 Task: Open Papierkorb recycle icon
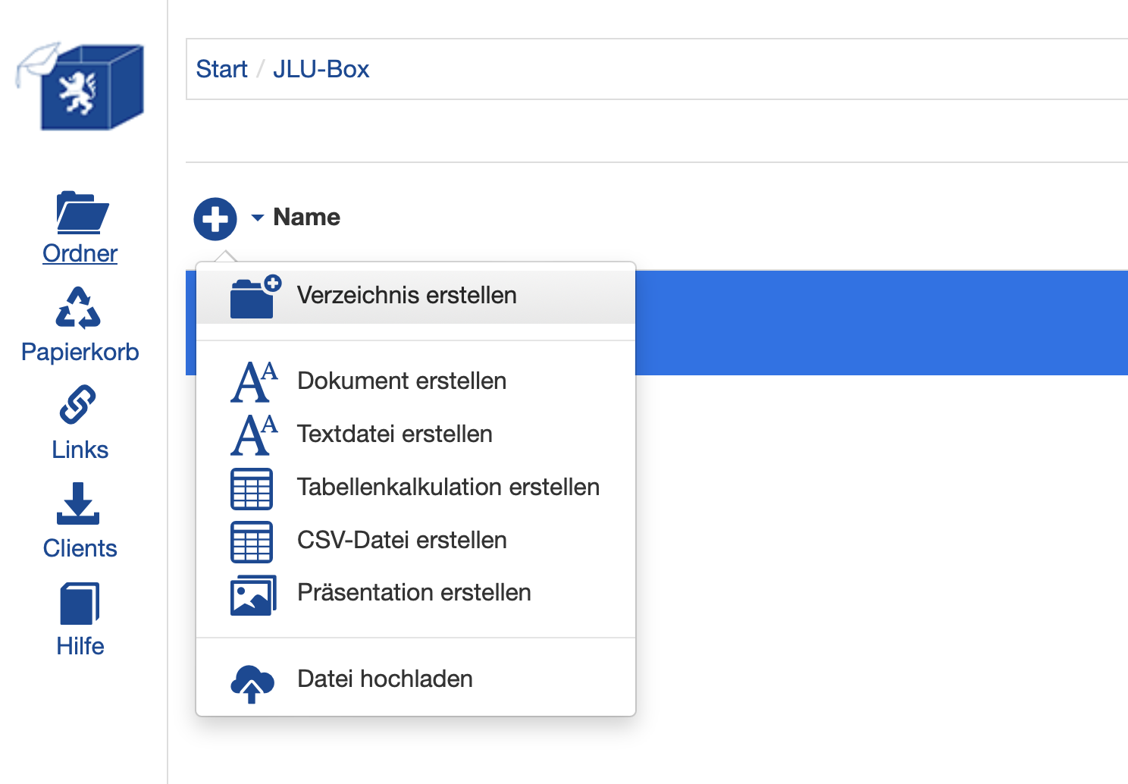coord(78,308)
